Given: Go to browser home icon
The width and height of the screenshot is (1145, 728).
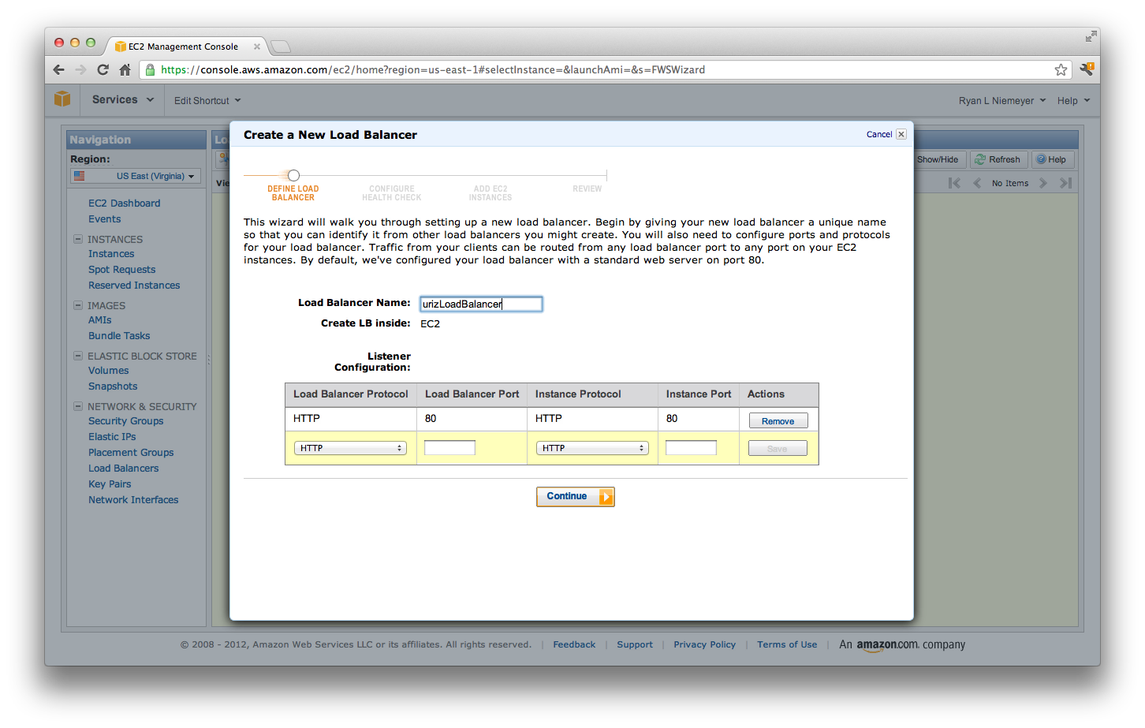Looking at the screenshot, I should [x=125, y=69].
